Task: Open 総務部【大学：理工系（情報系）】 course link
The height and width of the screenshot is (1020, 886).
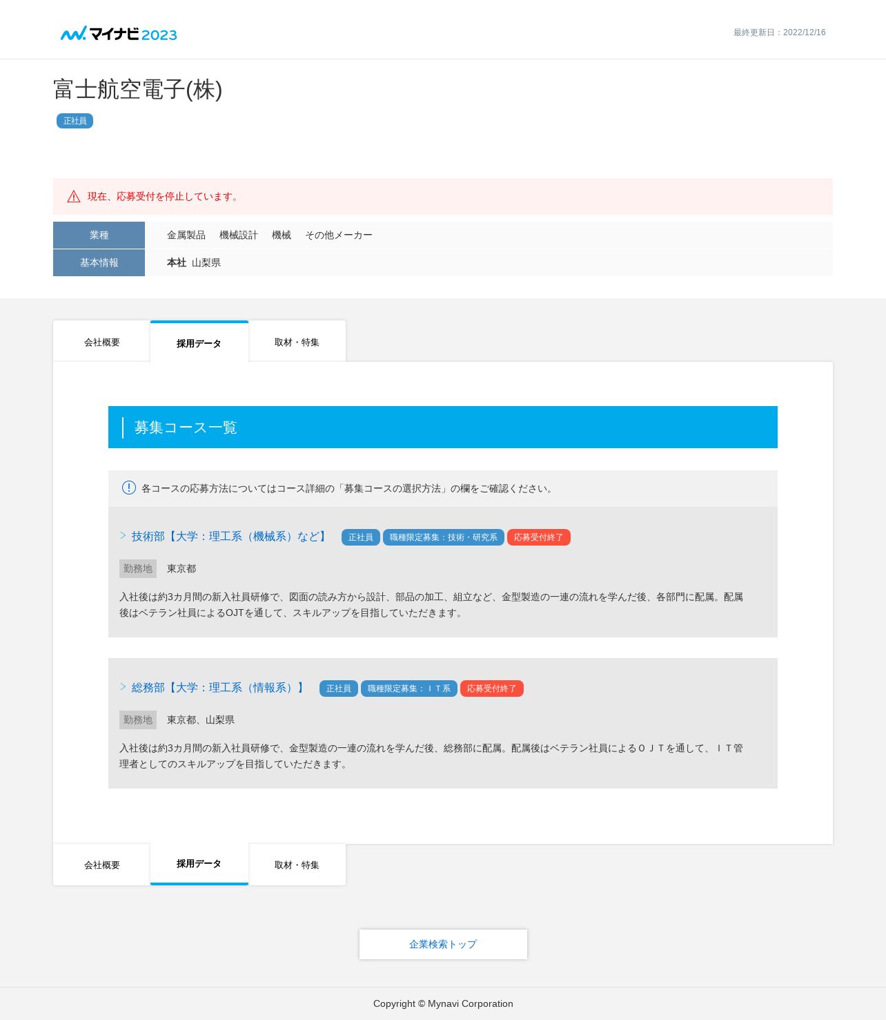Action: coord(219,688)
